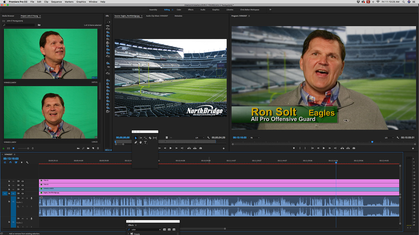Select the Track Select Forward tool
Viewport: 419px width, 235px height.
click(141, 138)
